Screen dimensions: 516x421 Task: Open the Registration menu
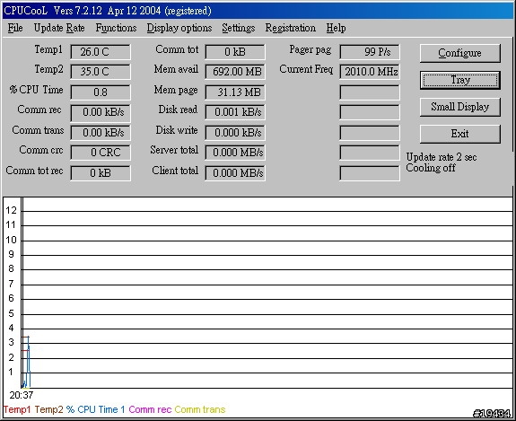coord(290,28)
